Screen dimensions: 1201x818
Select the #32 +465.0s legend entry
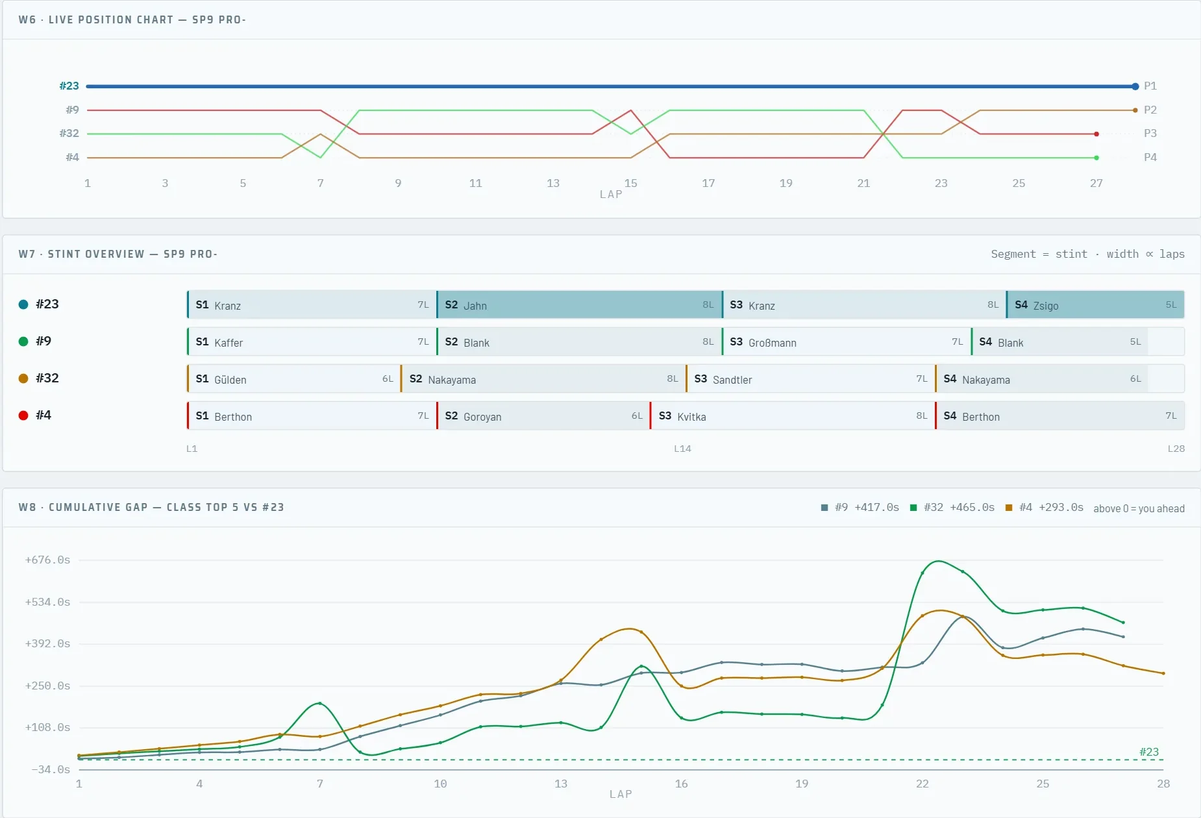[952, 508]
